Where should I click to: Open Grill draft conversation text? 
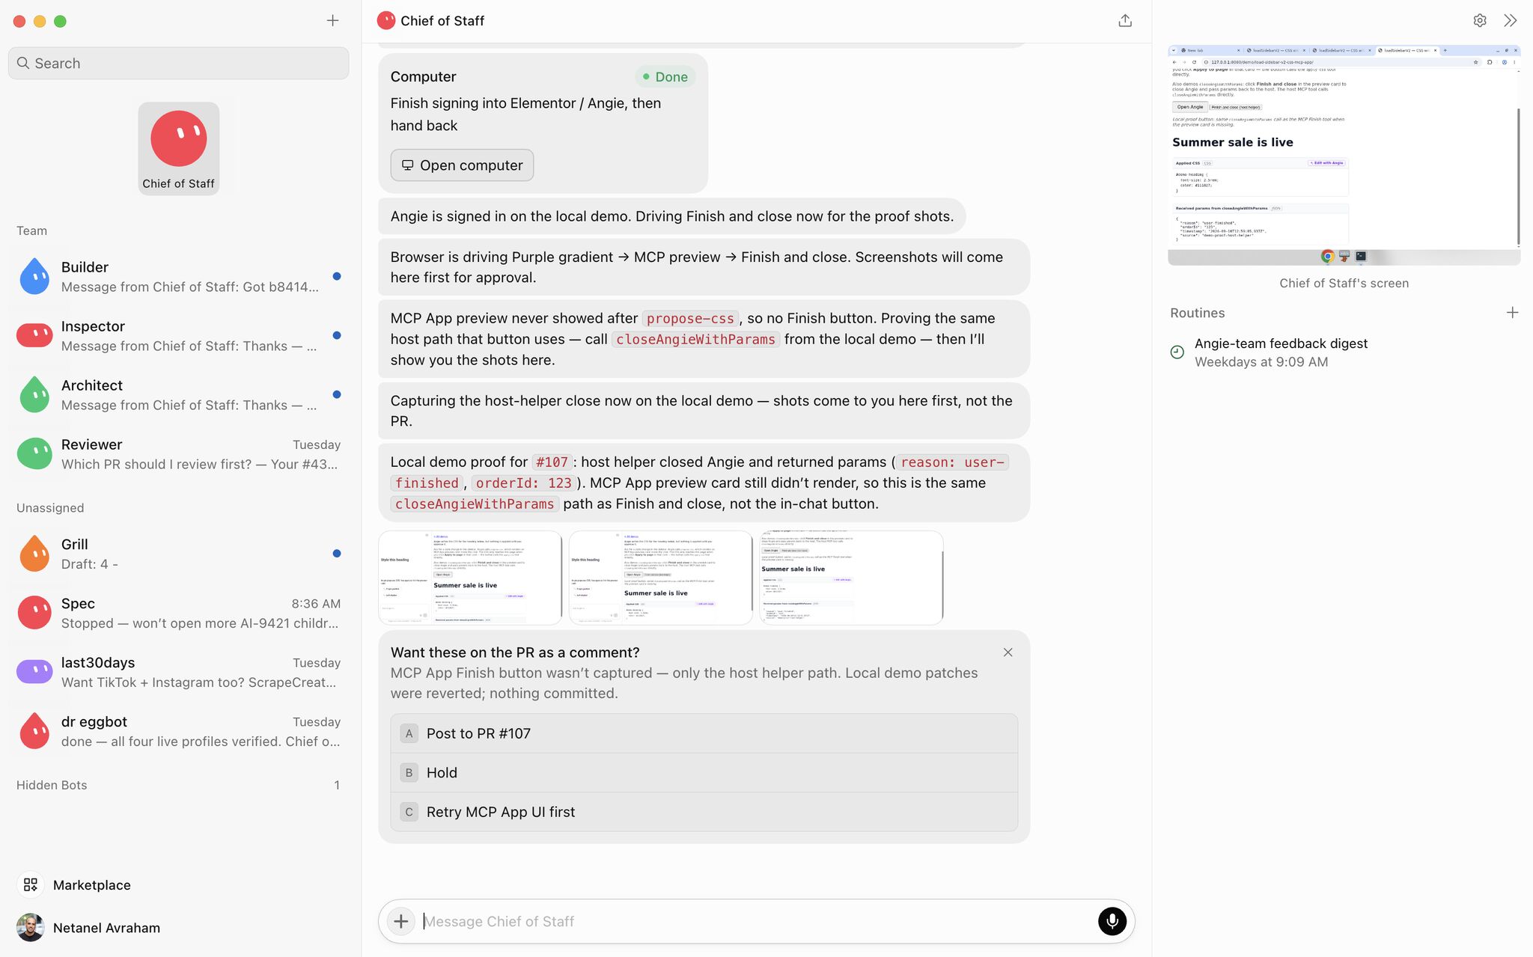click(90, 564)
